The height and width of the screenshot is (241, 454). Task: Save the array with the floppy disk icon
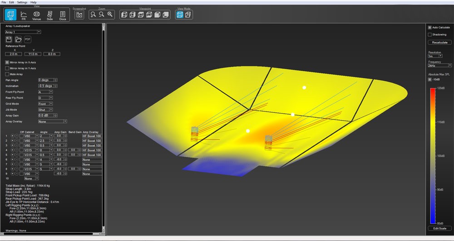pyautogui.click(x=9, y=39)
